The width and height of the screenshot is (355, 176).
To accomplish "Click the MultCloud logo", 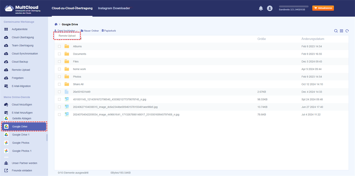I will tap(22, 9).
